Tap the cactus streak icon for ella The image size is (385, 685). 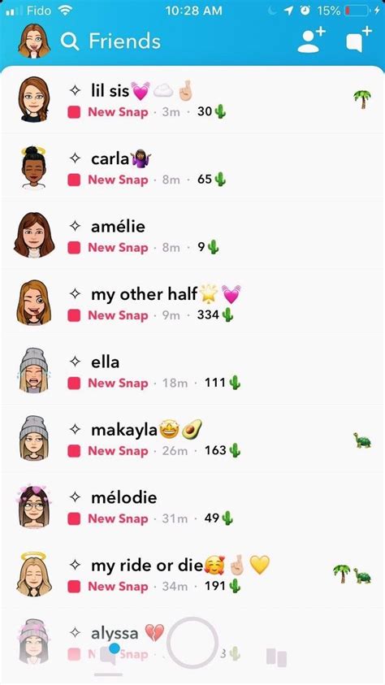[x=235, y=383]
